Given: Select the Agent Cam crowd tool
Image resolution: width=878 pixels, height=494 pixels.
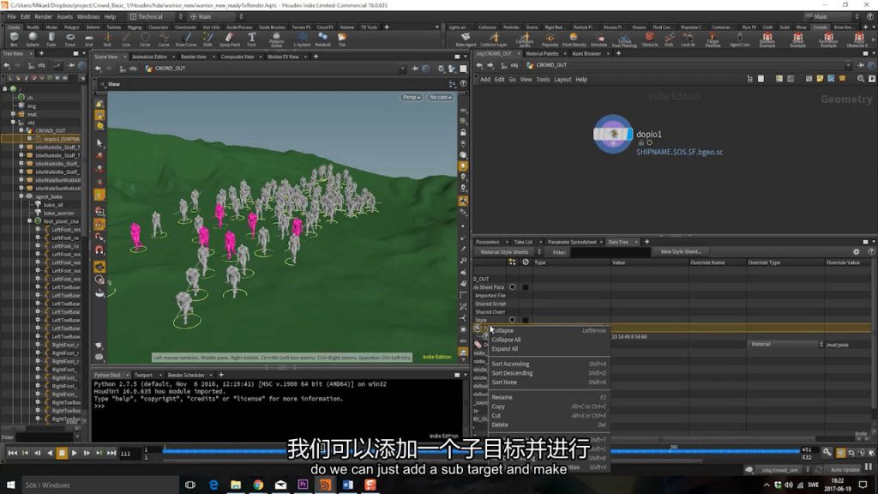Looking at the screenshot, I should click(x=740, y=39).
